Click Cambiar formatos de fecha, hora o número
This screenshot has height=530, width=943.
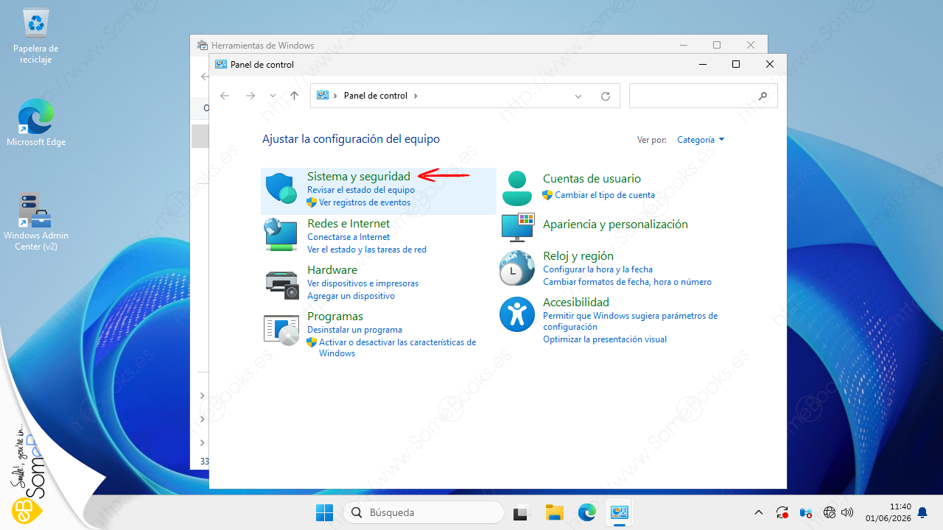click(627, 282)
